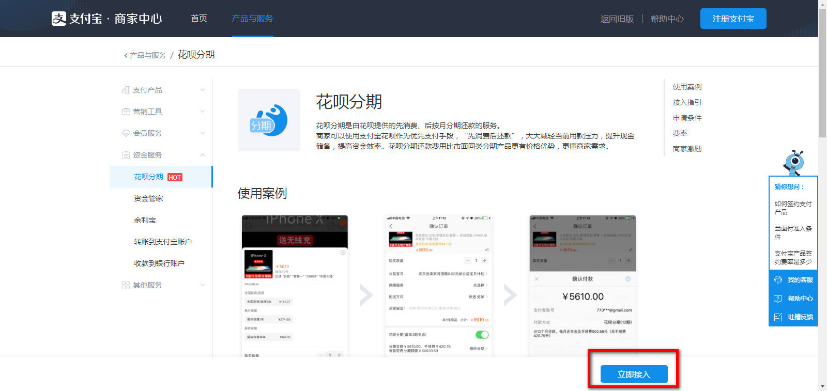Collapse the 资金服务 menu chevron
Image resolution: width=827 pixels, height=391 pixels.
tap(203, 155)
